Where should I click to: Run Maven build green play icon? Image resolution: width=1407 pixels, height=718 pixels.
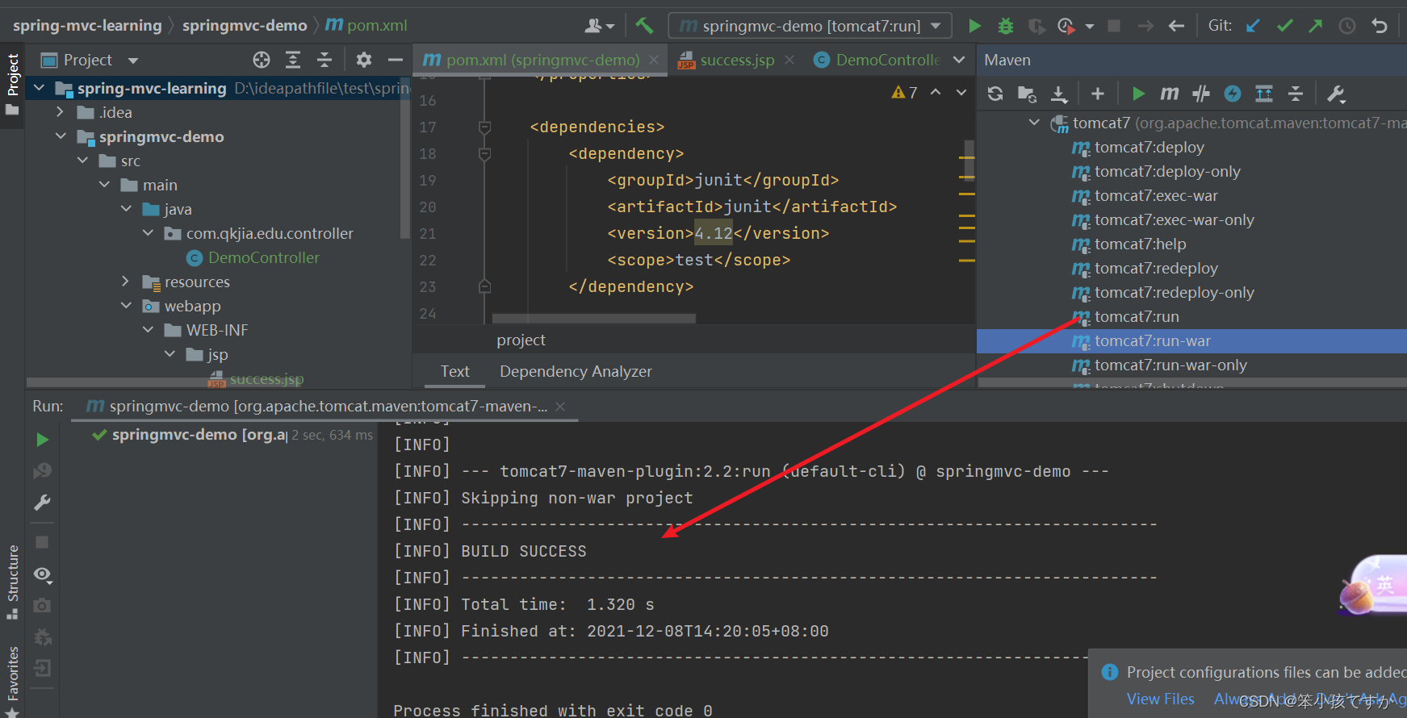click(x=1138, y=94)
